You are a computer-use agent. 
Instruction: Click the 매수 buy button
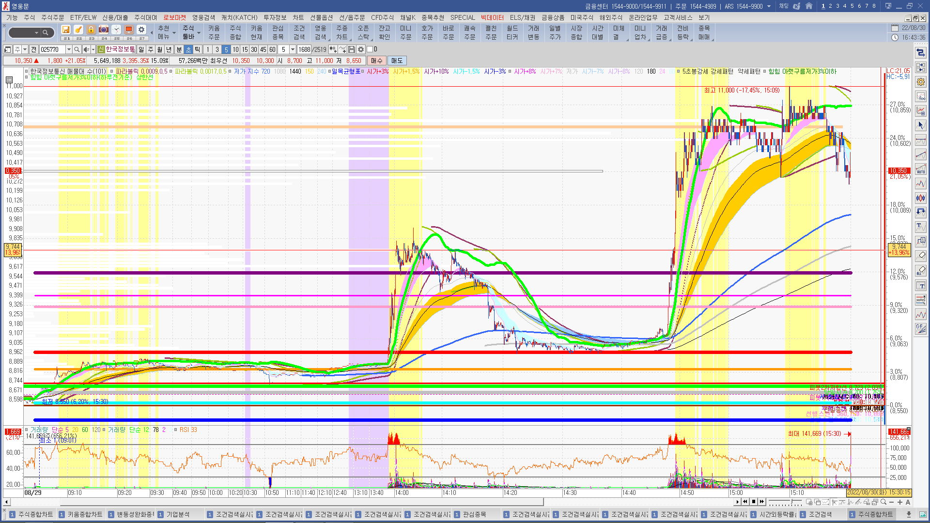tap(377, 61)
